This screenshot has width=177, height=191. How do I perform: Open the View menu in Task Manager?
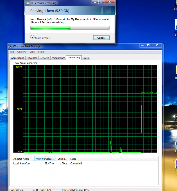(x=32, y=52)
